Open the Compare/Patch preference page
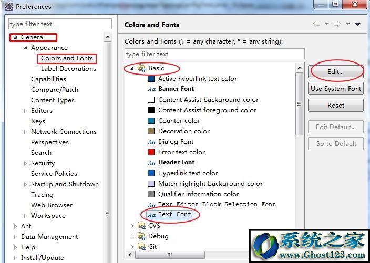This screenshot has width=370, height=263. point(55,90)
